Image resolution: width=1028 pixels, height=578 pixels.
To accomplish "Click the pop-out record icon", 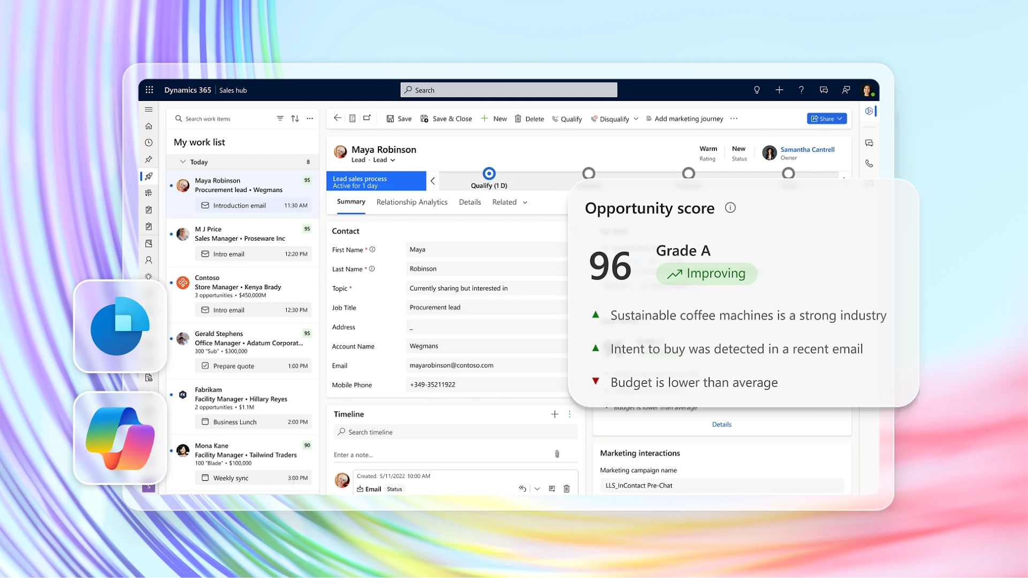I will (x=367, y=118).
